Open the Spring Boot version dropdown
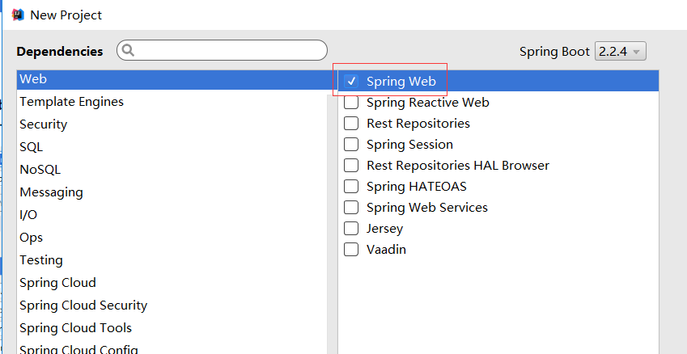 620,52
